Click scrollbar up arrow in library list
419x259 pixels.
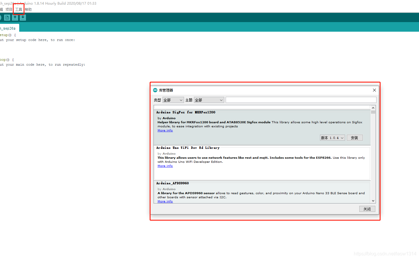(x=373, y=108)
